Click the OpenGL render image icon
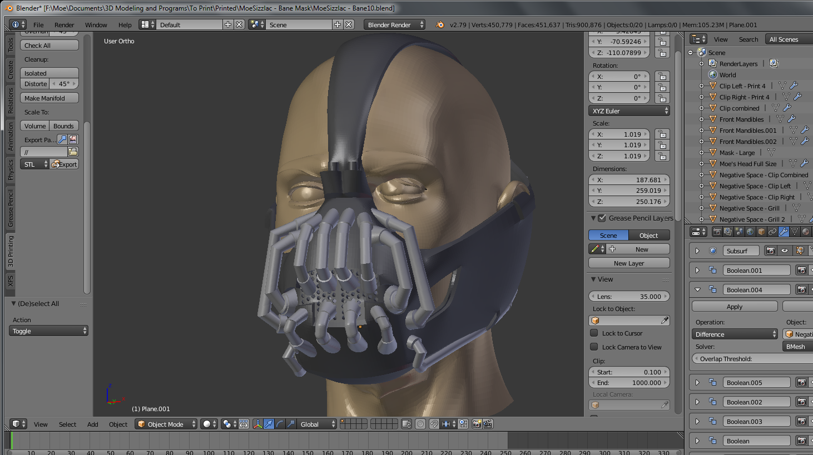 477,424
